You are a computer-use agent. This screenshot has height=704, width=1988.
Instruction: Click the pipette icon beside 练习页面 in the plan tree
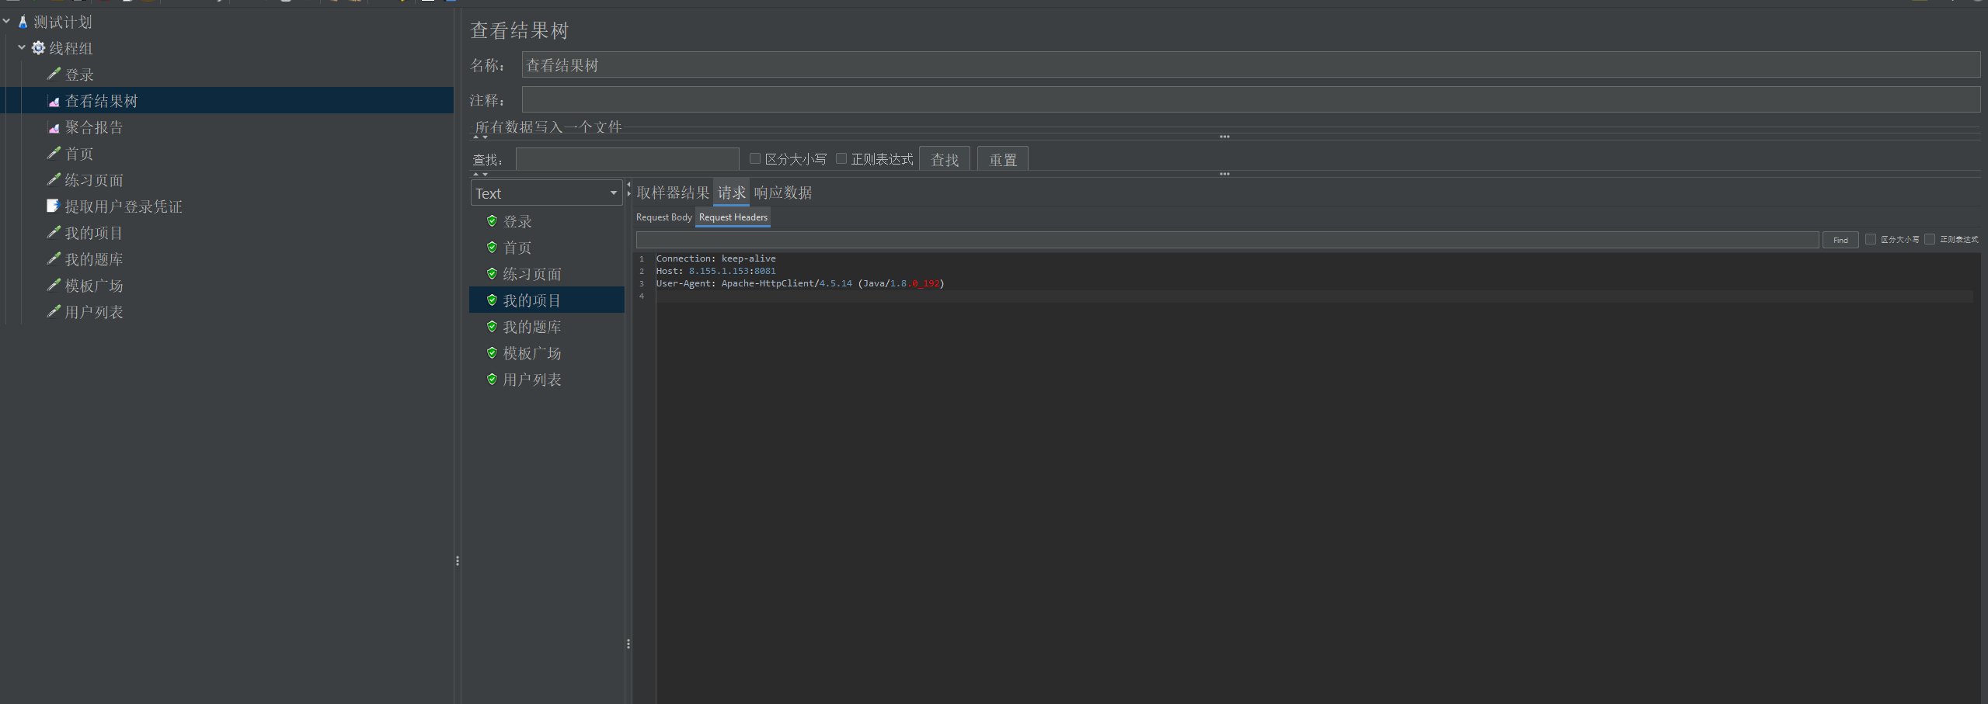54,179
